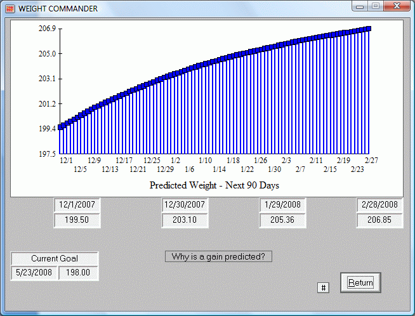Select the 5/23/2008 goal date field
Viewport: 415px width, 316px height.
click(x=34, y=273)
